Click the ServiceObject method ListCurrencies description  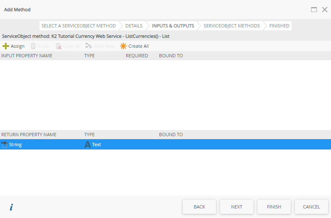86,36
